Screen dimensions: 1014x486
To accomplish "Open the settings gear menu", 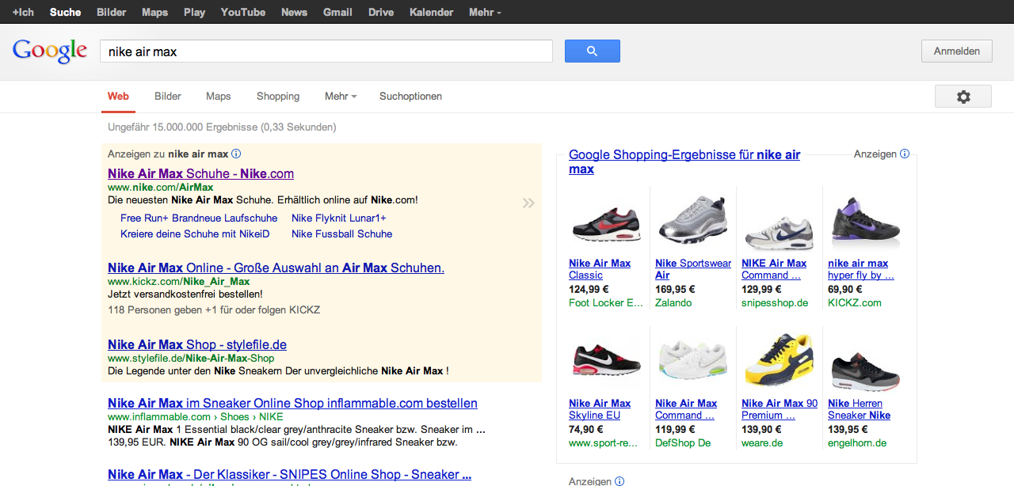I will [x=963, y=97].
